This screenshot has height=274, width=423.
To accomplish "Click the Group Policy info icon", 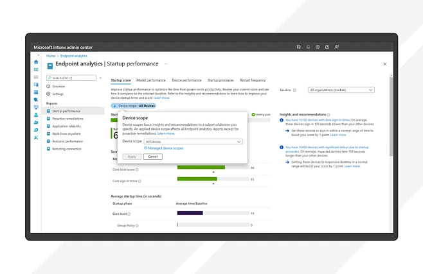I will pos(137,225).
